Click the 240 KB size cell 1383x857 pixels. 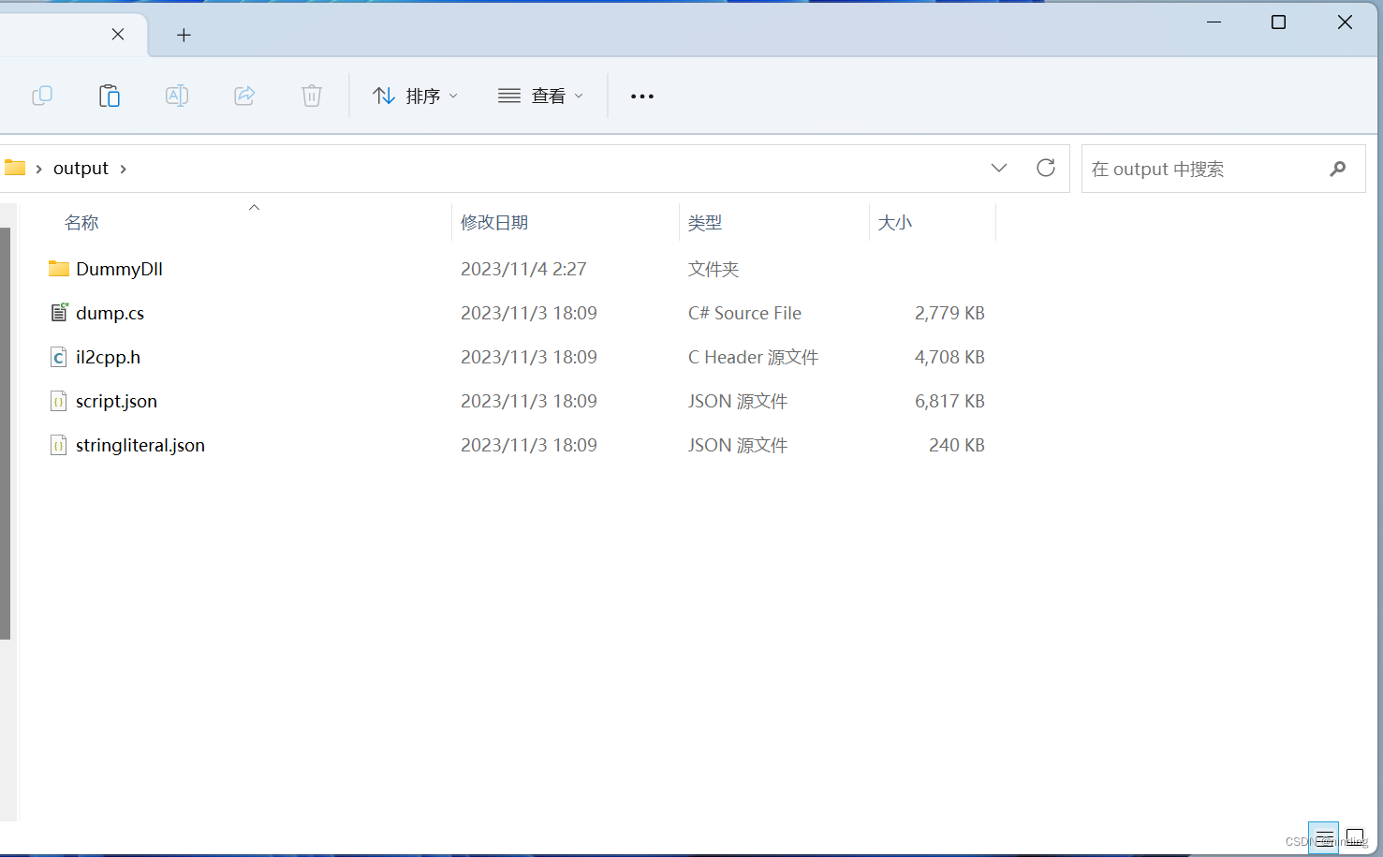coord(957,445)
